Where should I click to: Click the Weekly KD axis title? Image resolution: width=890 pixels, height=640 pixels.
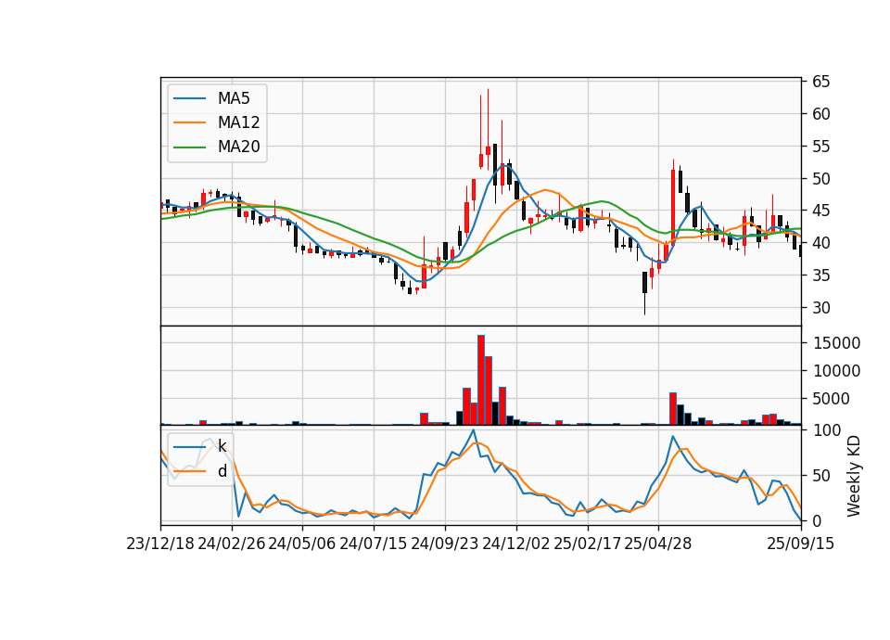point(854,476)
